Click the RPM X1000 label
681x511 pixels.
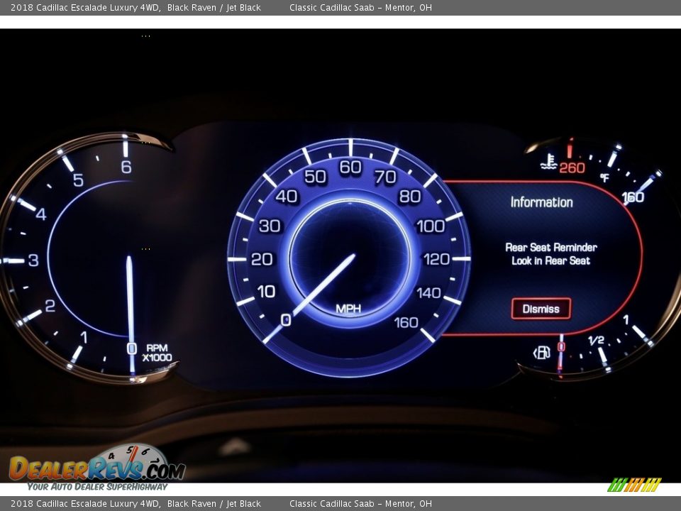pyautogui.click(x=156, y=353)
